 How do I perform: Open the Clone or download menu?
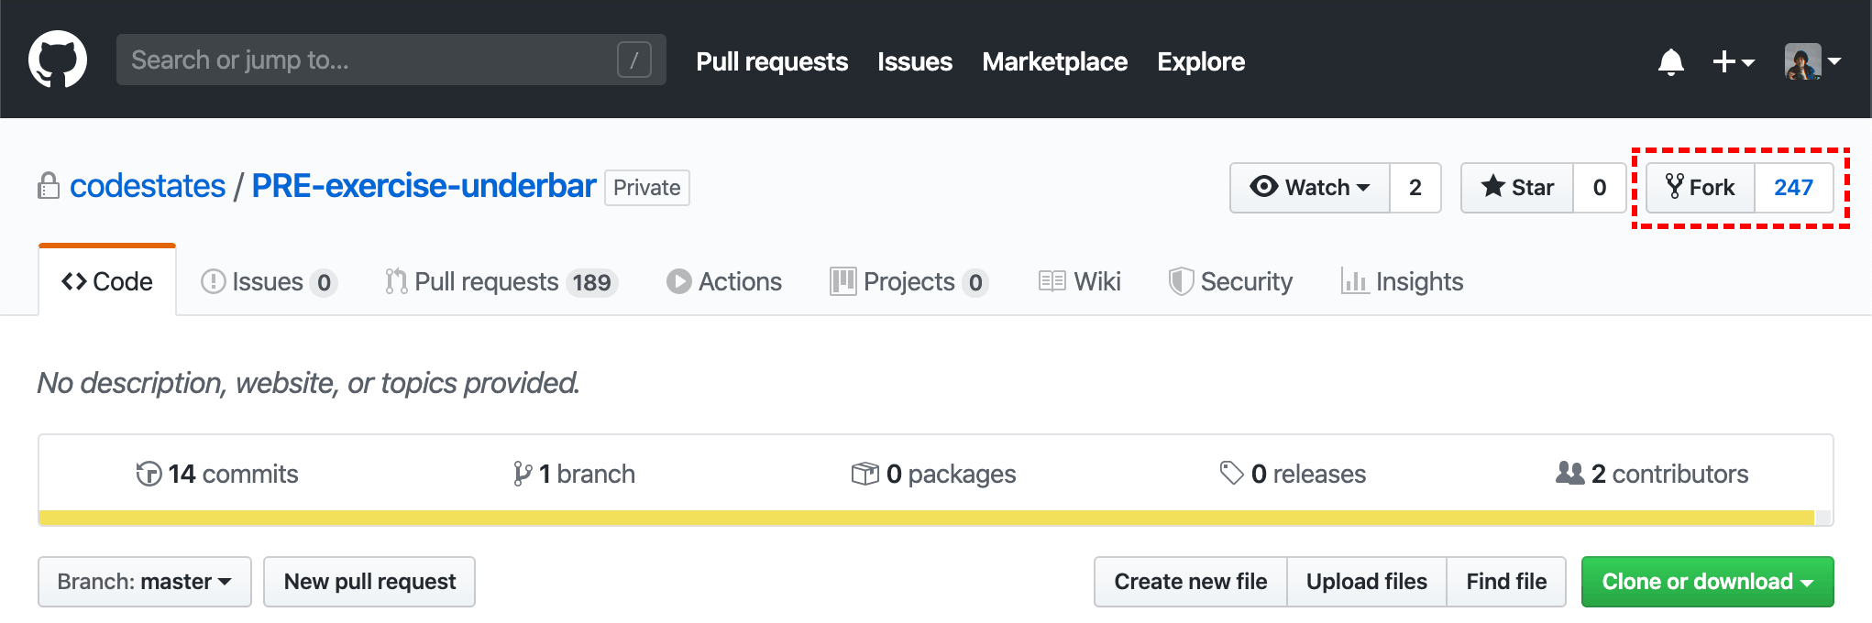(x=1707, y=582)
